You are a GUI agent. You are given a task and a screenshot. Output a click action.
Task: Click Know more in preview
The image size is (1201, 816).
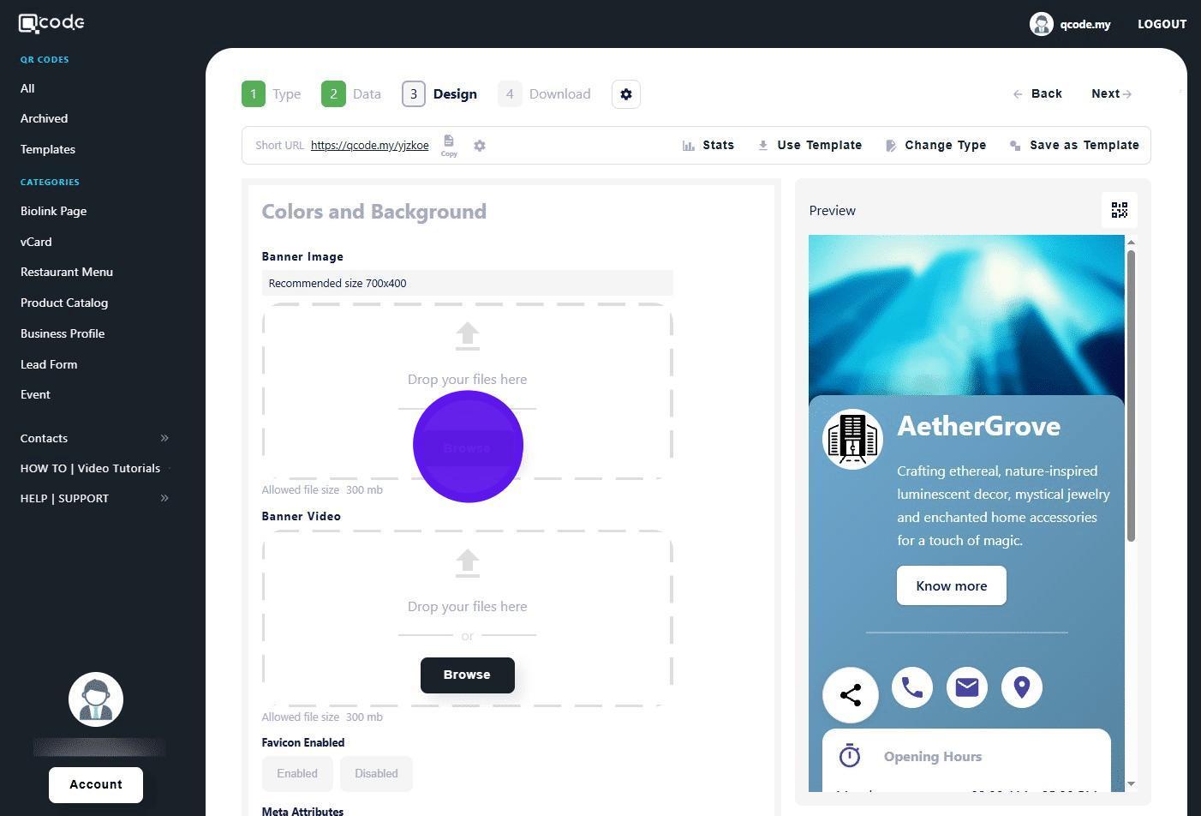pyautogui.click(x=952, y=585)
